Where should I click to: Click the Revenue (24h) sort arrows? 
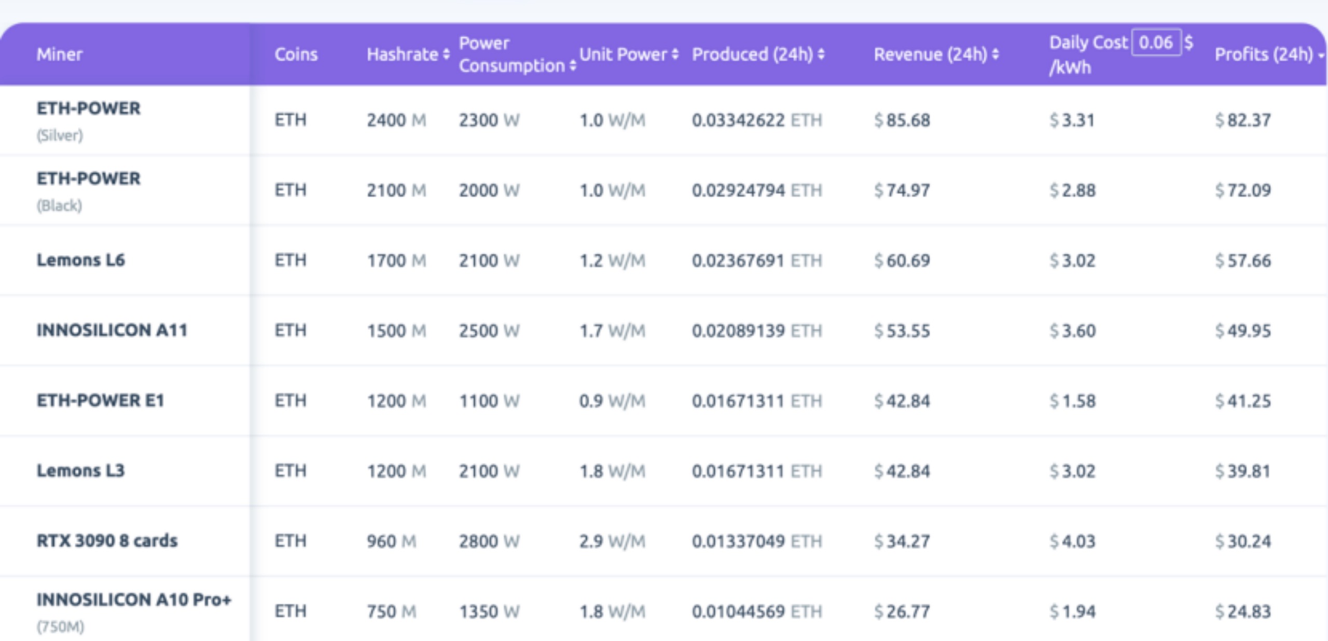(x=995, y=54)
